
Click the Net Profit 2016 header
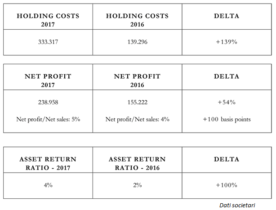137,80
